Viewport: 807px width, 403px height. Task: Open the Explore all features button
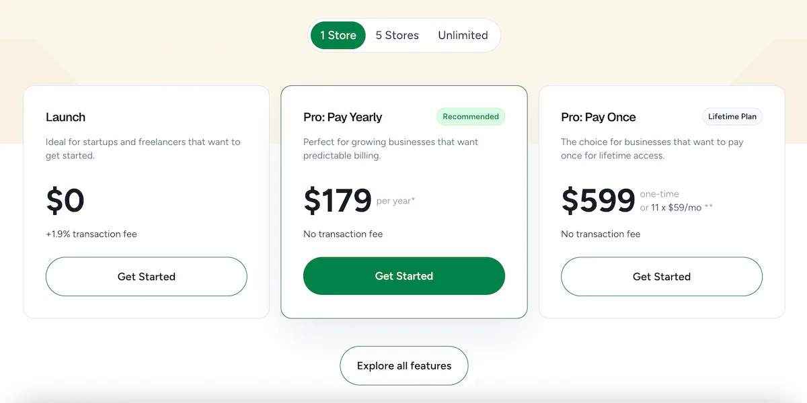[404, 366]
